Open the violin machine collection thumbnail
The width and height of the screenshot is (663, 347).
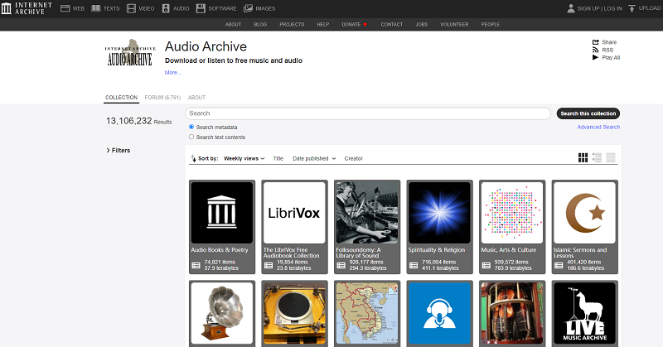512,313
